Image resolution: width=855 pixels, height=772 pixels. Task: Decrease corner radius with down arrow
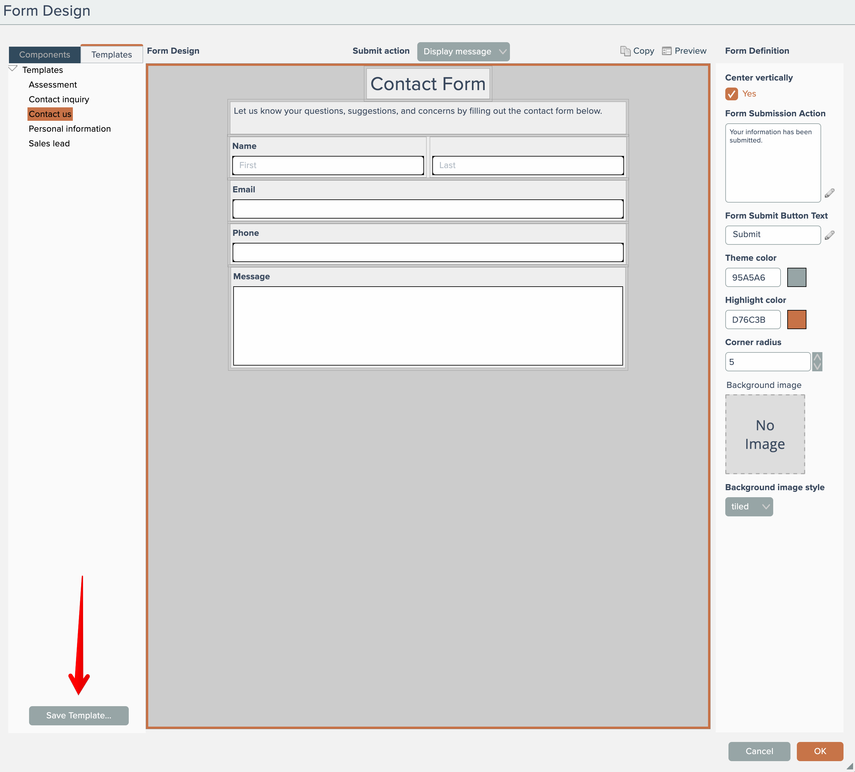coord(817,367)
